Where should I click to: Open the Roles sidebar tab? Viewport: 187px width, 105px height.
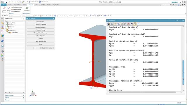[3, 55]
